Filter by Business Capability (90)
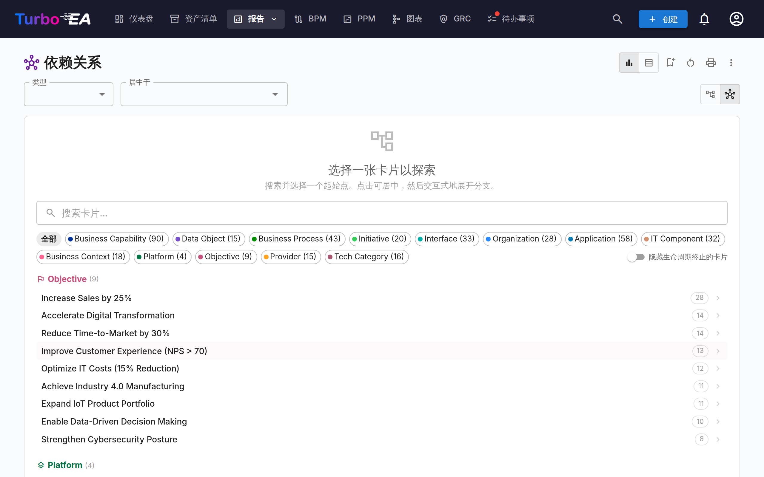764x477 pixels. click(x=117, y=239)
